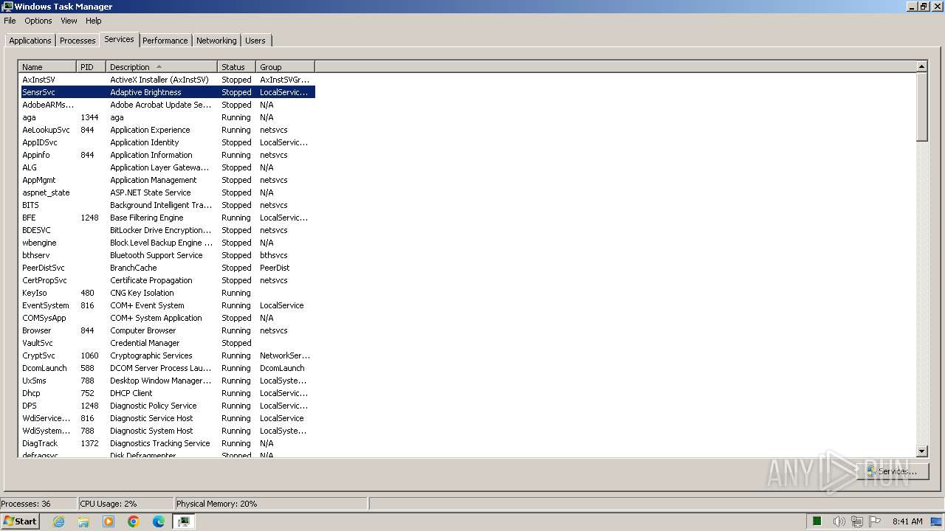The image size is (945, 531).
Task: Select the DPS service row
Action: (x=168, y=406)
